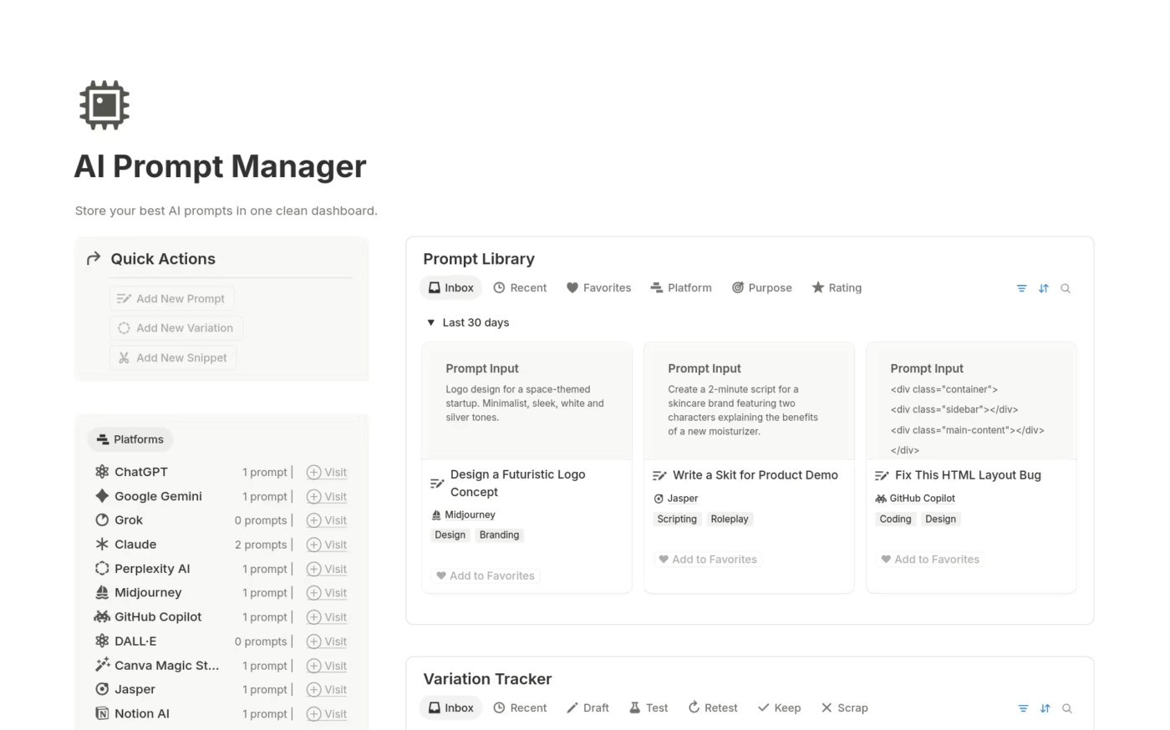
Task: Click the Prompt Library filter icon
Action: 1021,288
